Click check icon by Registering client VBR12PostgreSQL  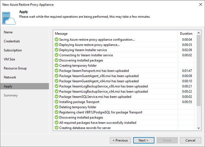click(x=56, y=112)
